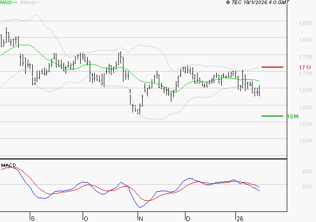This screenshot has width=316, height=222.
Task: Click the 1500 price axis label
Action: point(304,141)
